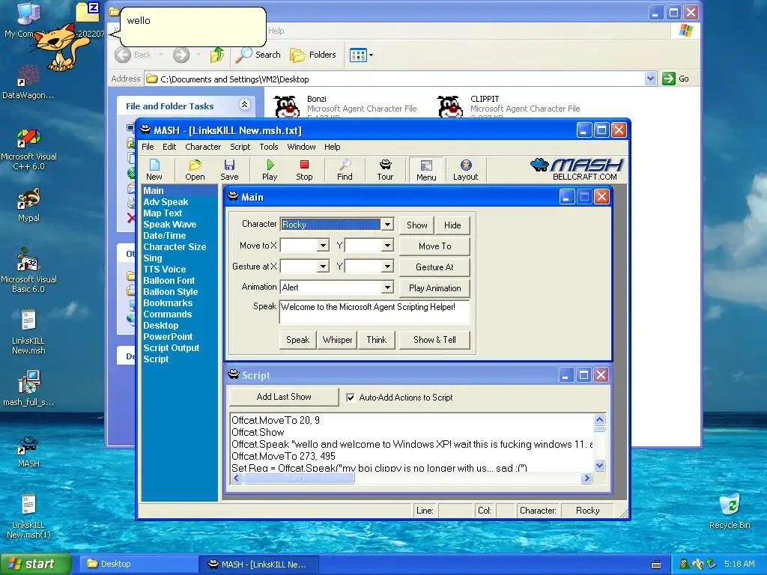Toggle the Menu toolbar button
The image size is (767, 575).
pos(426,170)
